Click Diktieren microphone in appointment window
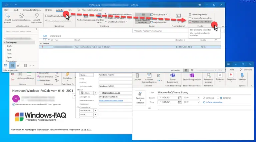The width and height of the screenshot is (256, 142). coord(242,77)
